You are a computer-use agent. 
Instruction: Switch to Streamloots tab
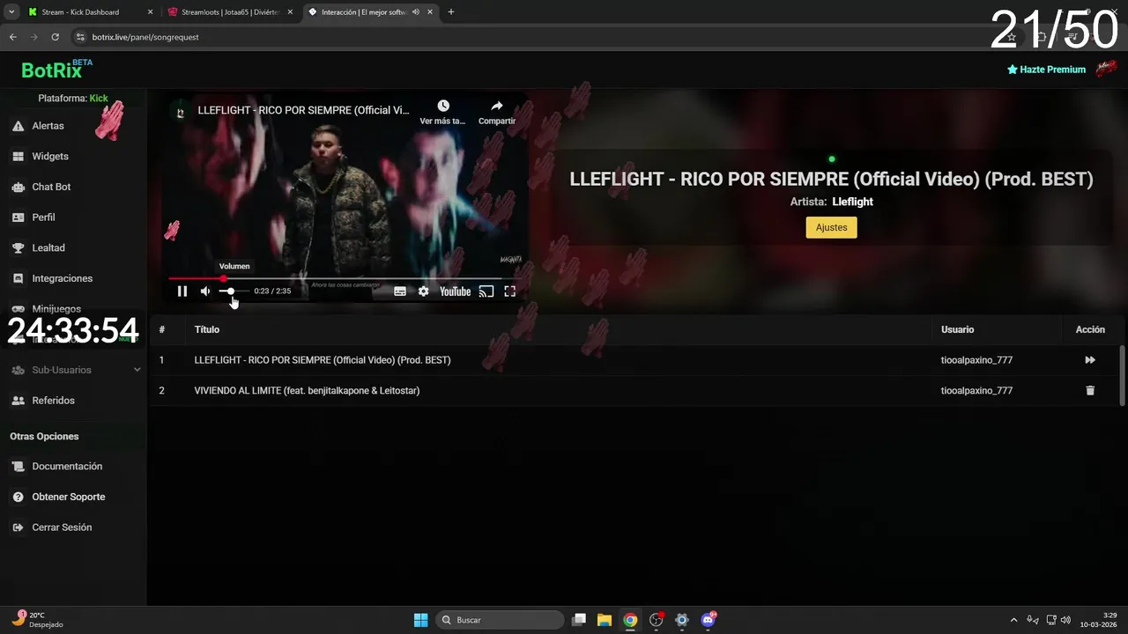coord(231,12)
